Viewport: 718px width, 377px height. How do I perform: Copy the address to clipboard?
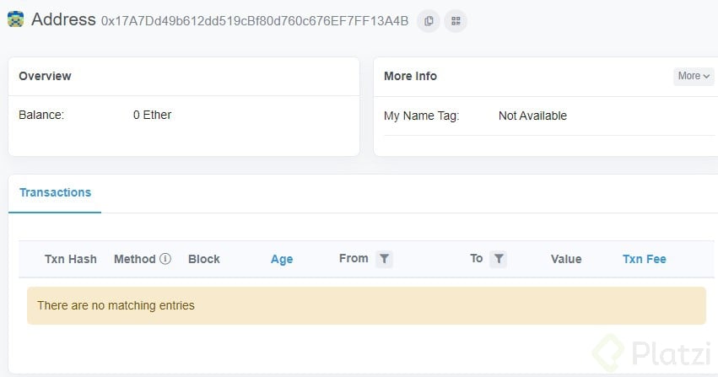coord(429,20)
